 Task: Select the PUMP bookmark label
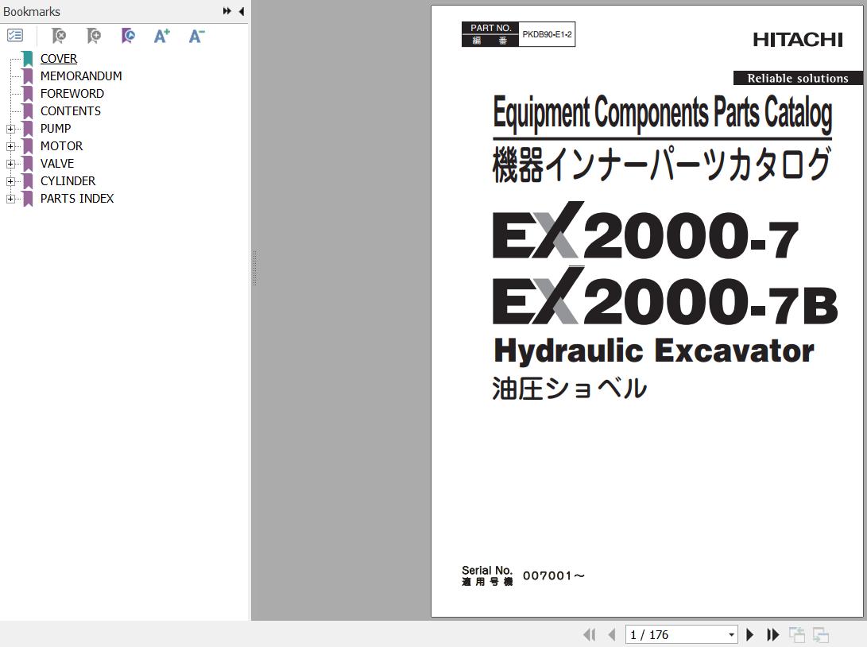tap(56, 128)
